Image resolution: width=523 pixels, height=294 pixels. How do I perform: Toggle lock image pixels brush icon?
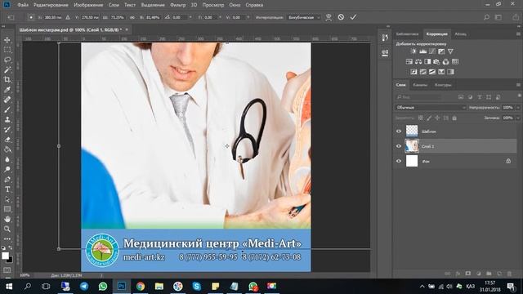click(429, 118)
